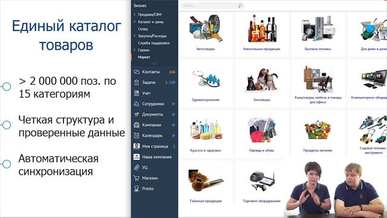This screenshot has width=387, height=218.
Task: Open the Красота и здоровье link
Action: point(206,150)
